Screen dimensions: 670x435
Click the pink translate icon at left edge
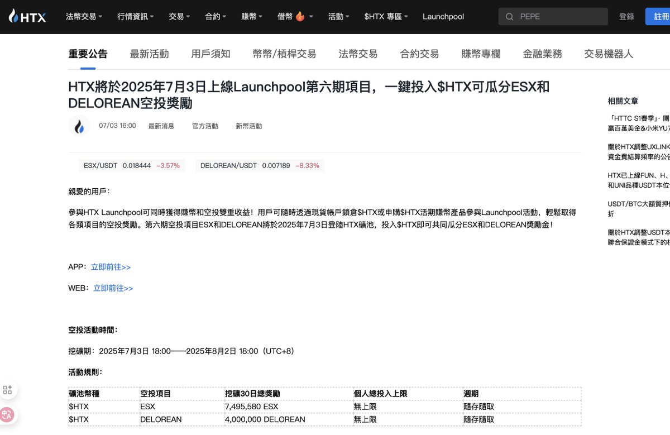pyautogui.click(x=8, y=414)
